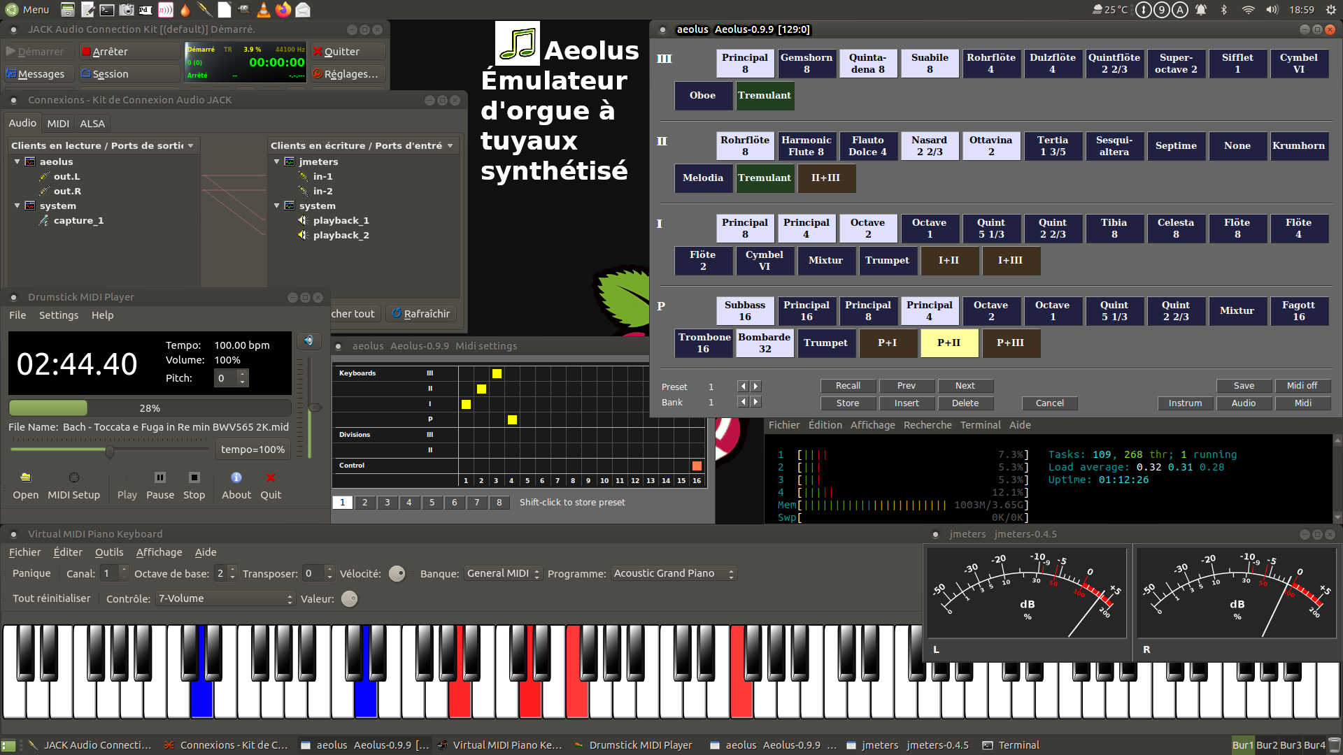Open Programme Acoustic Grand Piano dropdown
Image resolution: width=1343 pixels, height=755 pixels.
pyautogui.click(x=674, y=574)
